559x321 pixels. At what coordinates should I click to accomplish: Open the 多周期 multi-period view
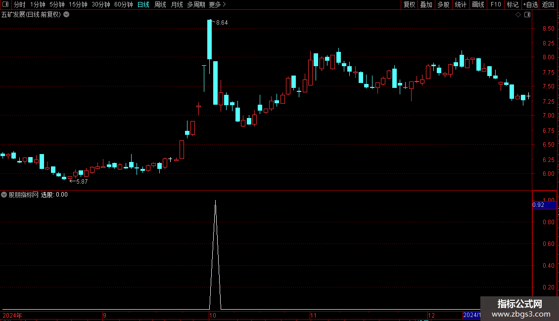click(196, 4)
